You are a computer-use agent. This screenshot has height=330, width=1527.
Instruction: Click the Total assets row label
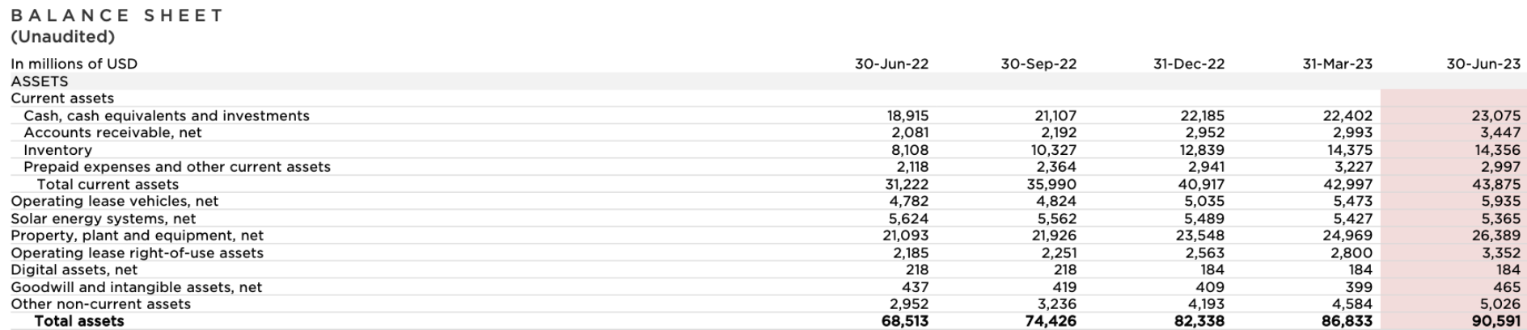(79, 321)
